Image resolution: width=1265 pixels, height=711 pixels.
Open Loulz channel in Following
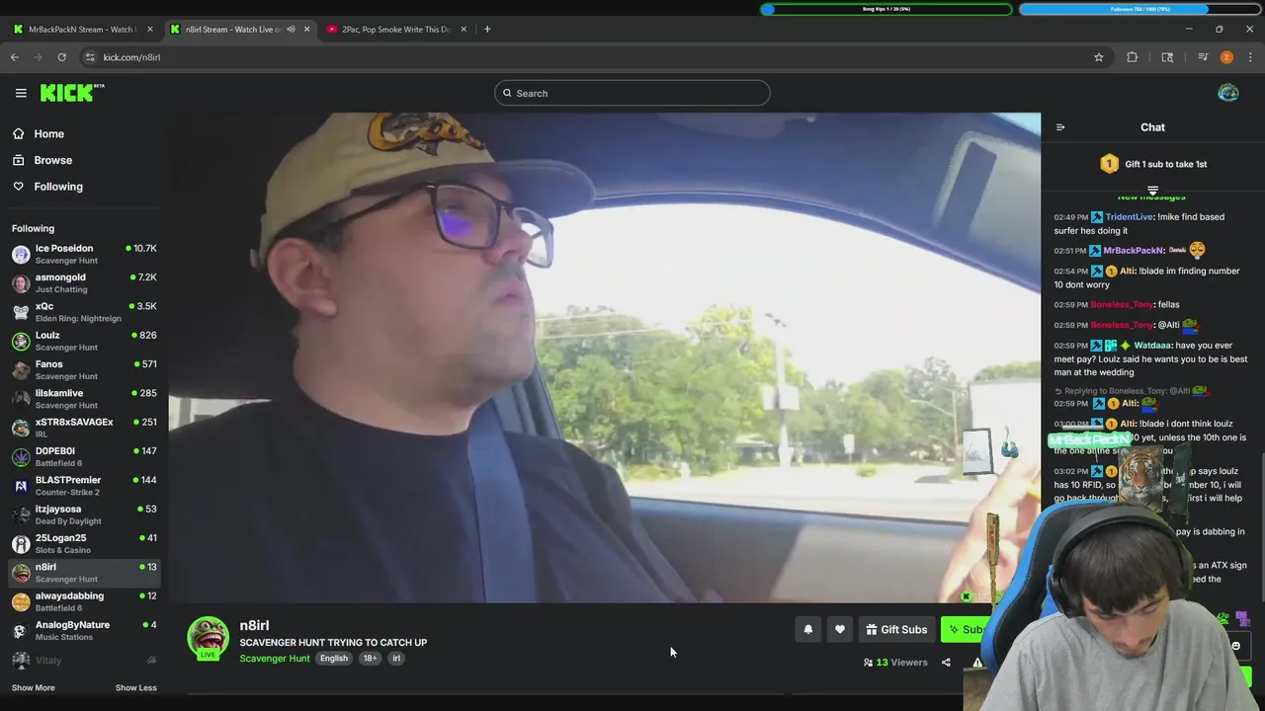tap(83, 342)
